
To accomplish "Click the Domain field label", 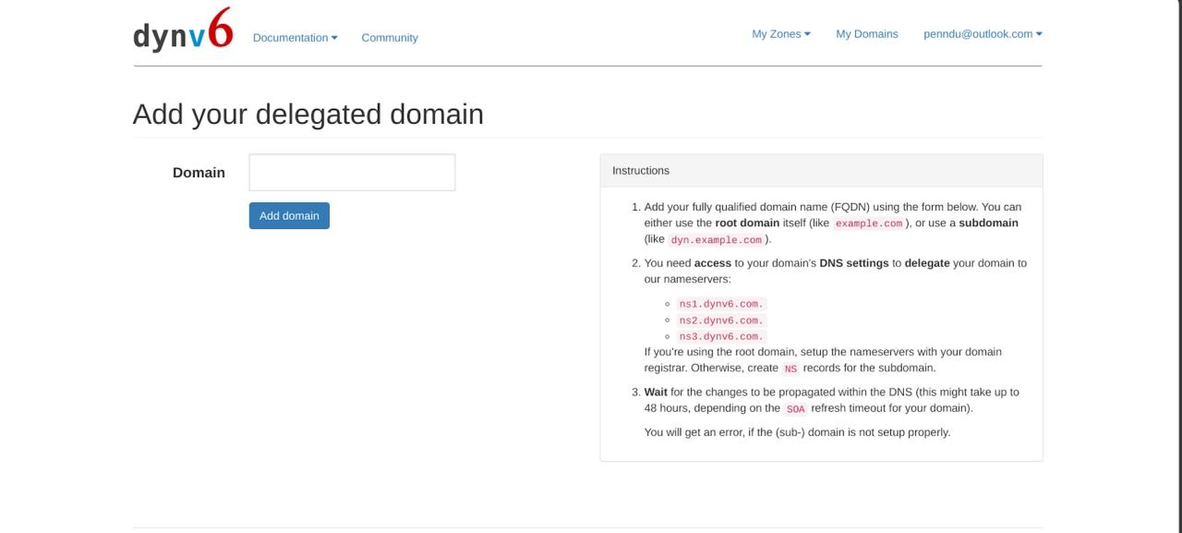I will 199,173.
